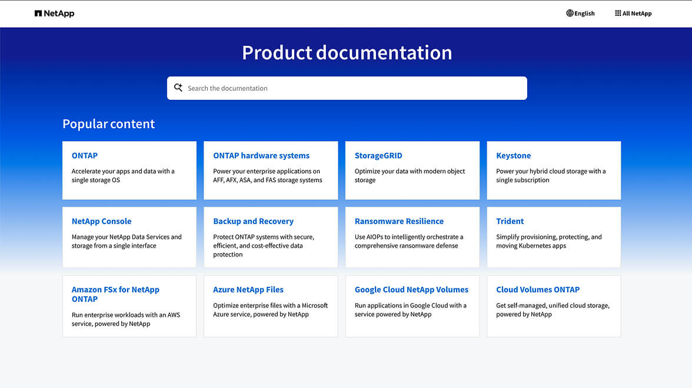The image size is (692, 388).
Task: Click the NetApp logo in header
Action: pos(54,14)
